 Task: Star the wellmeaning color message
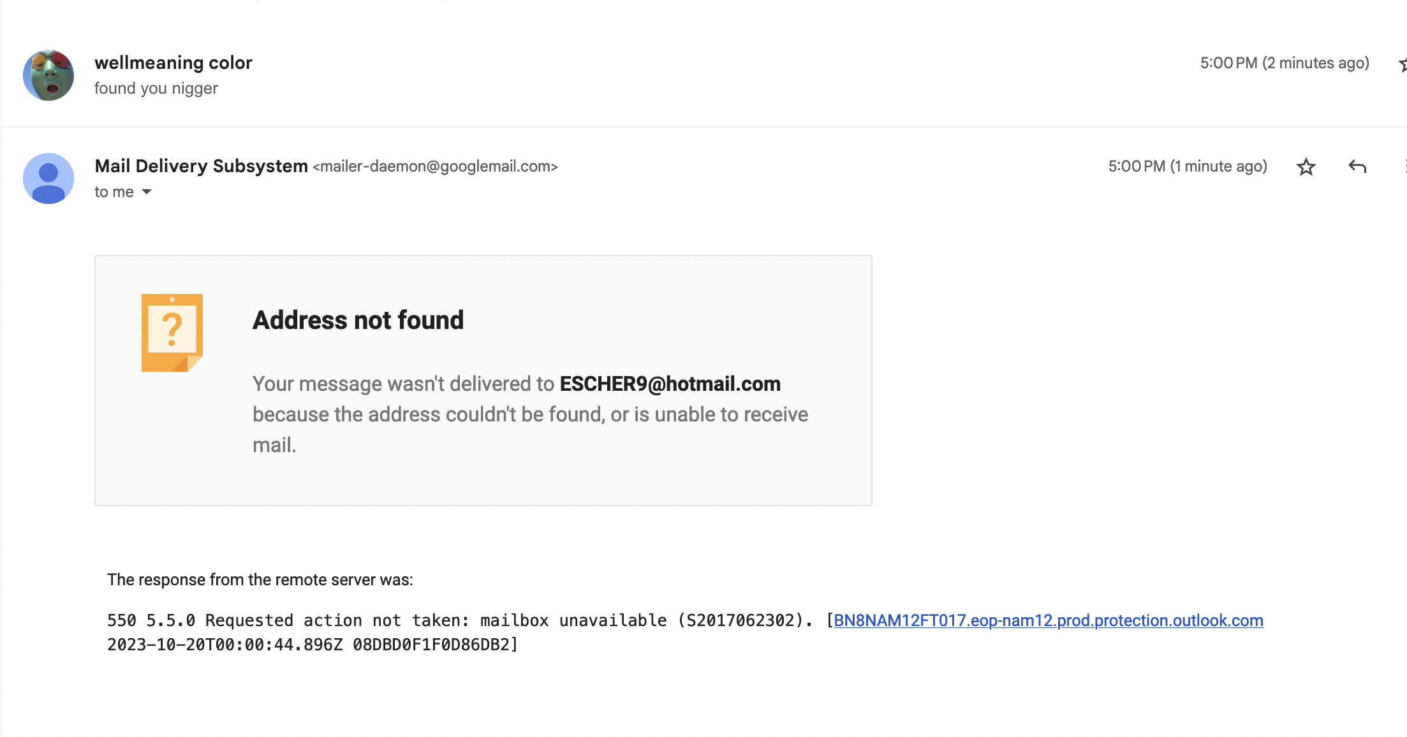(1403, 64)
